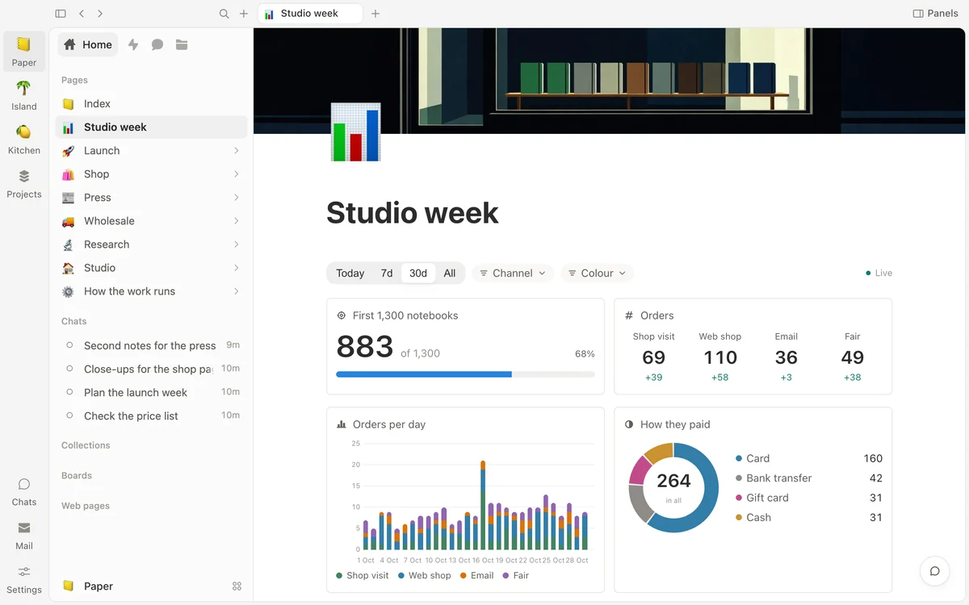Add new item next to search

point(244,14)
